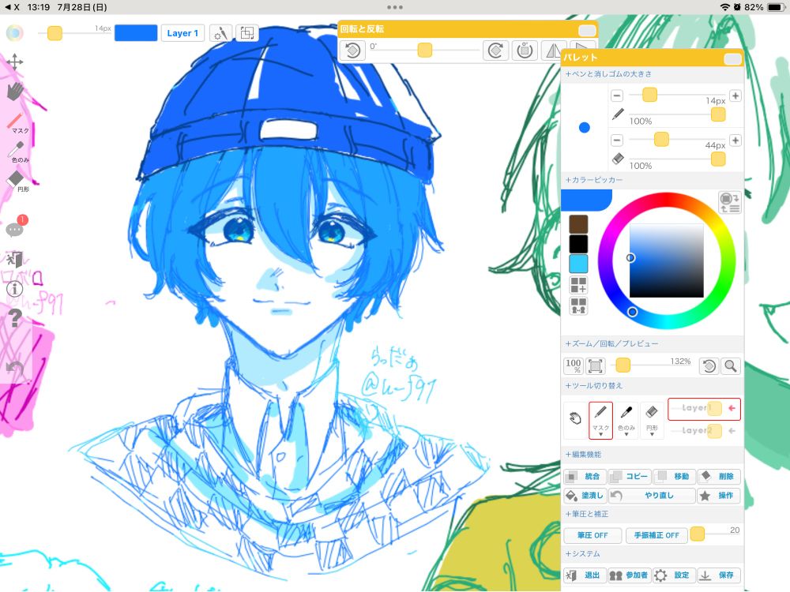The height and width of the screenshot is (592, 790).
Task: Toggle 筆圧 OFF pressure button
Action: pos(592,535)
